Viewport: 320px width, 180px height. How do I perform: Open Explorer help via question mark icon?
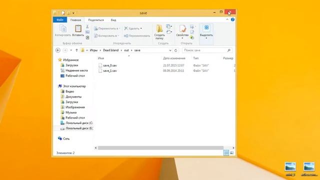coord(232,19)
